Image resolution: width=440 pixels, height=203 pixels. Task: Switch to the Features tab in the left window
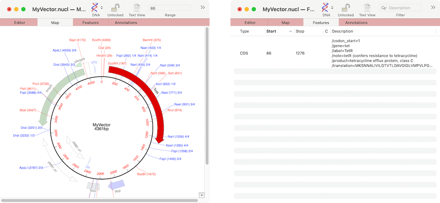coord(90,22)
